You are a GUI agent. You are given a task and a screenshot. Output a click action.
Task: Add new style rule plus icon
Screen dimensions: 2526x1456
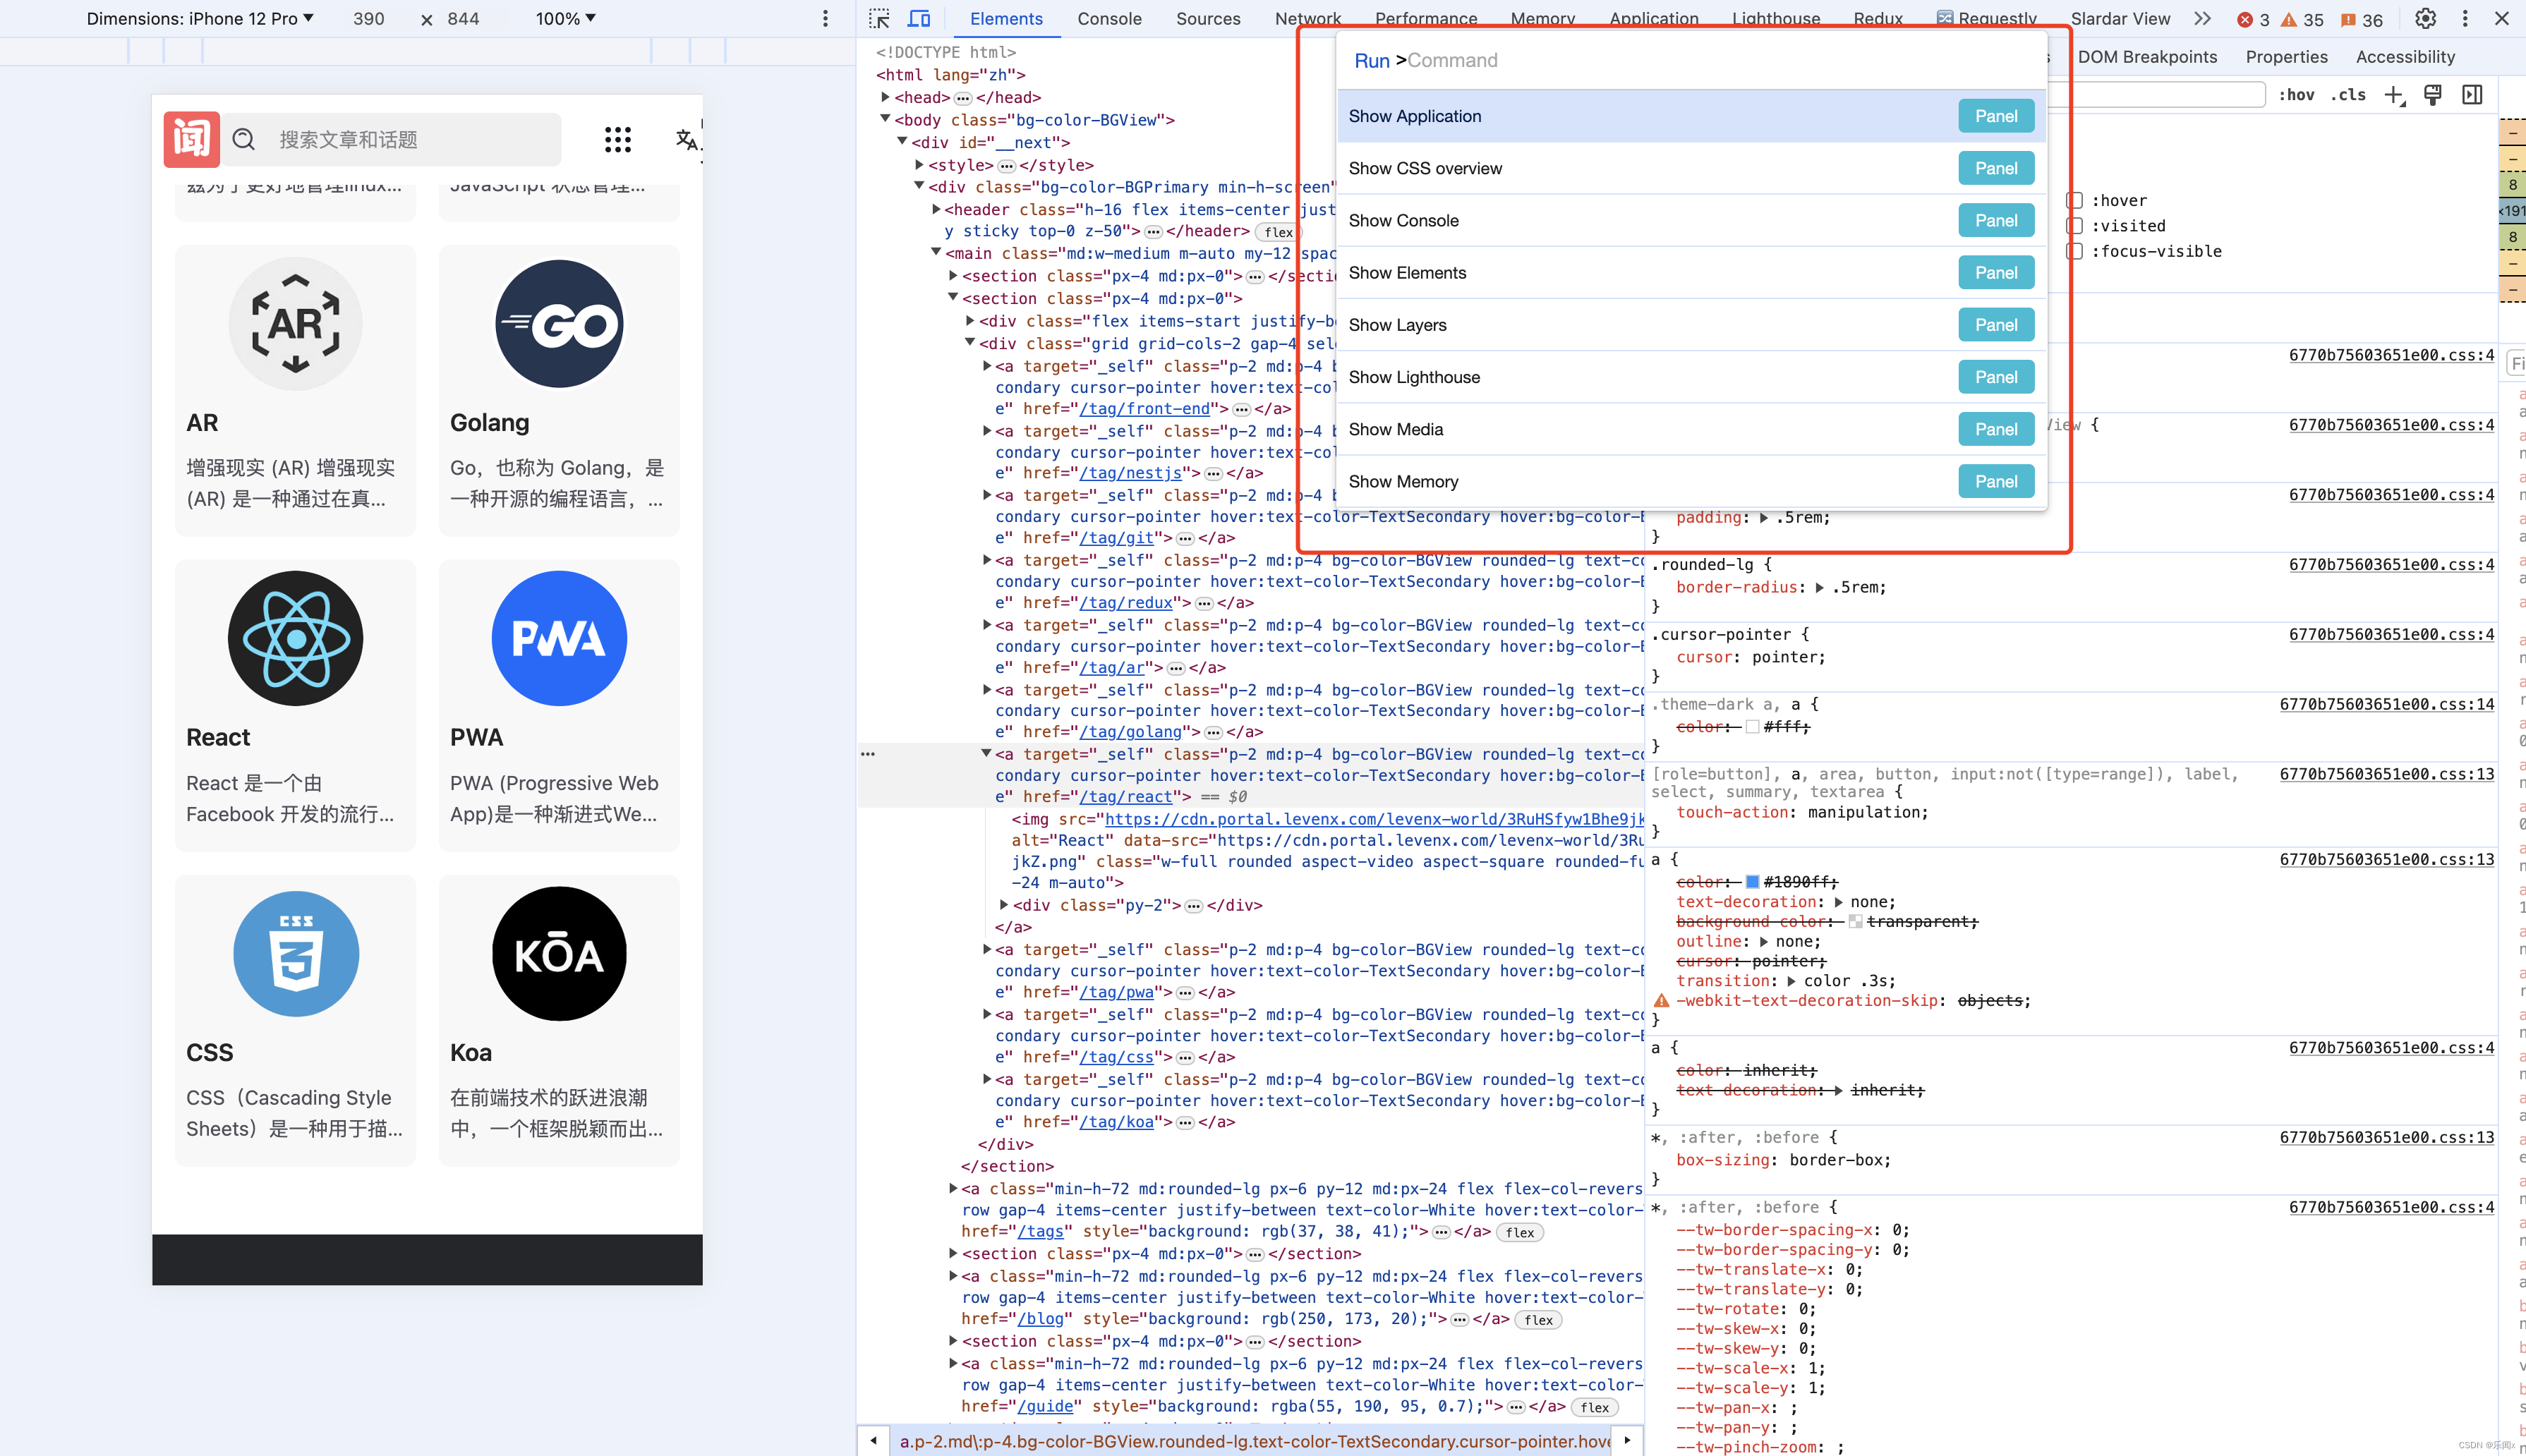click(2393, 94)
